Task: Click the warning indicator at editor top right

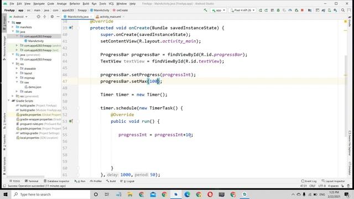Action: pyautogui.click(x=345, y=22)
